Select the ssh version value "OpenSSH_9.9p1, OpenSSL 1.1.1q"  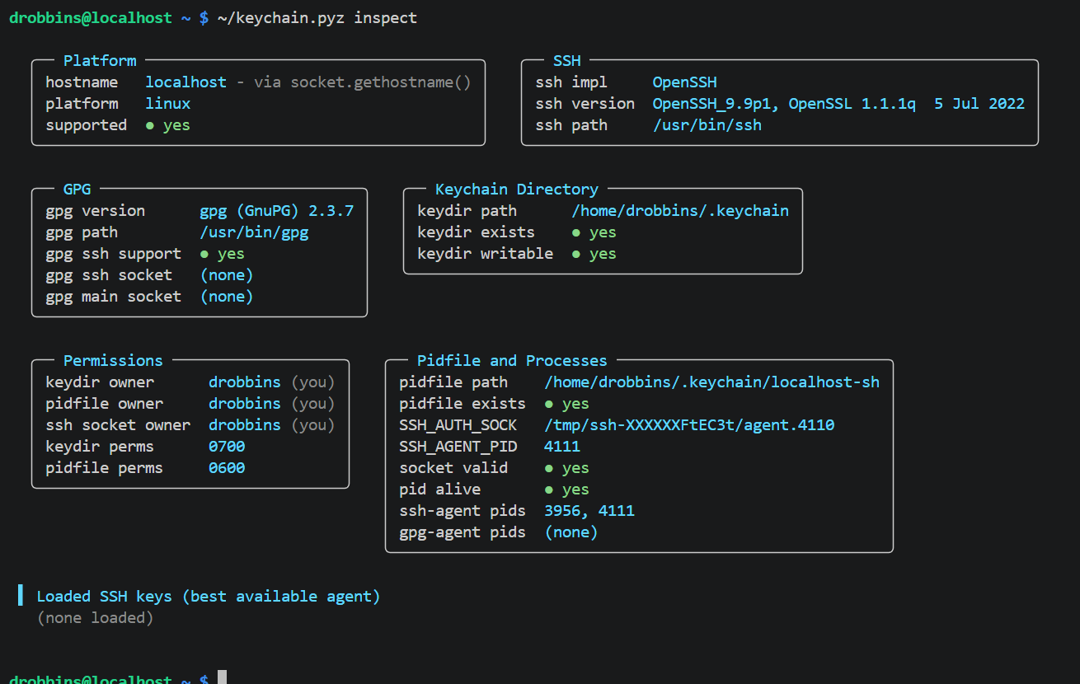coord(784,104)
